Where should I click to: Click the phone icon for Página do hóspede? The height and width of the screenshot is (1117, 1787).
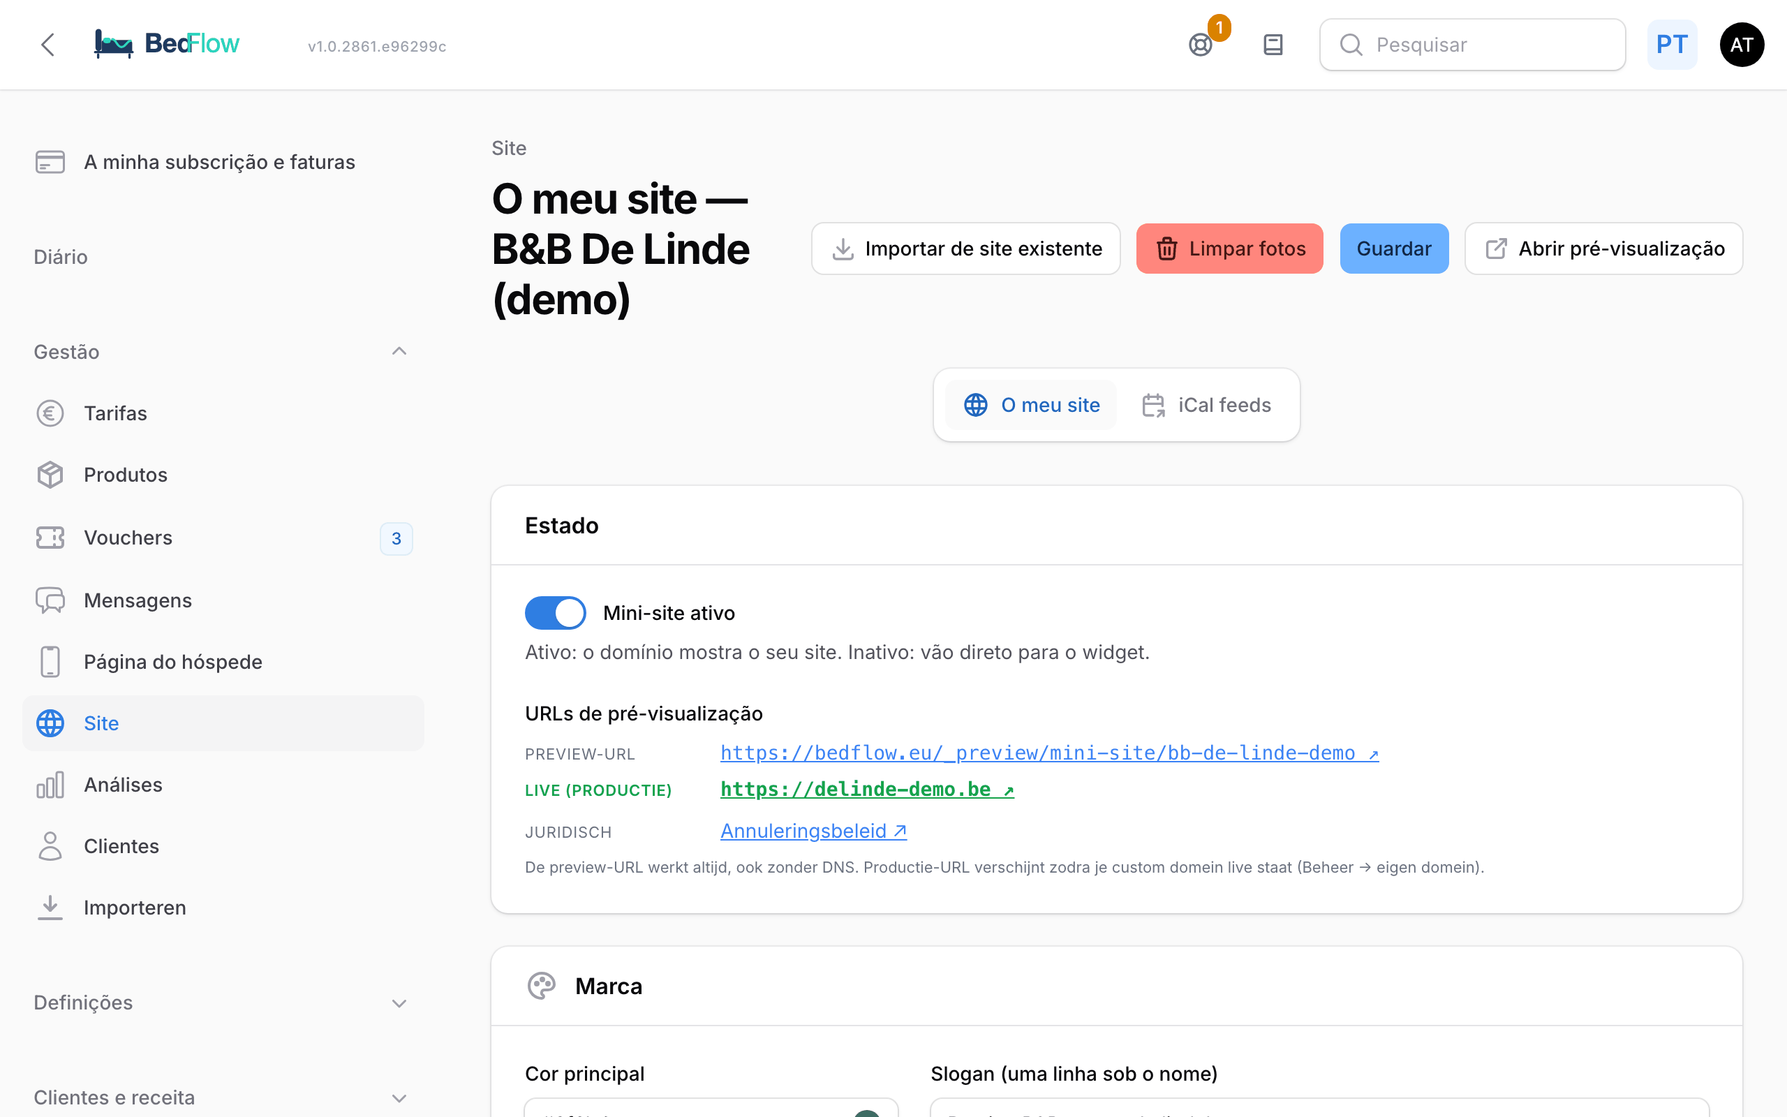50,661
